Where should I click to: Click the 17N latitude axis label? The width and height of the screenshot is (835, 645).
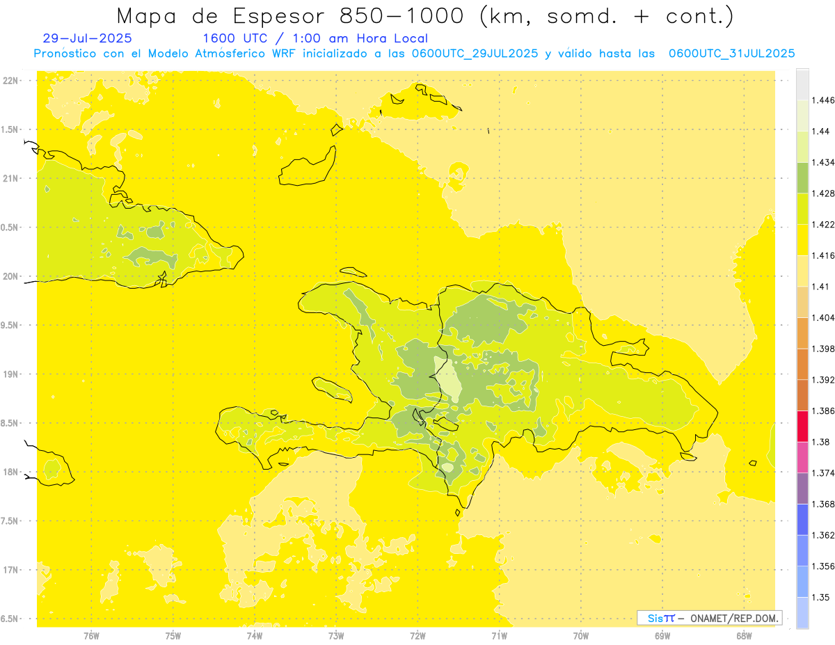[x=10, y=570]
